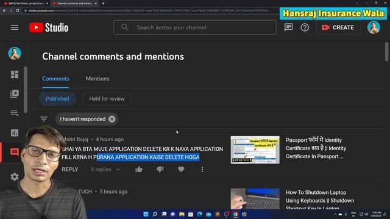
Task: Open a new browser tab
Action: [x=103, y=4]
